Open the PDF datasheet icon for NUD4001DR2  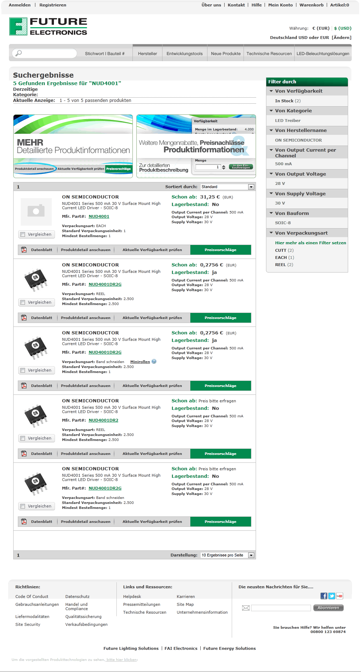pos(24,453)
